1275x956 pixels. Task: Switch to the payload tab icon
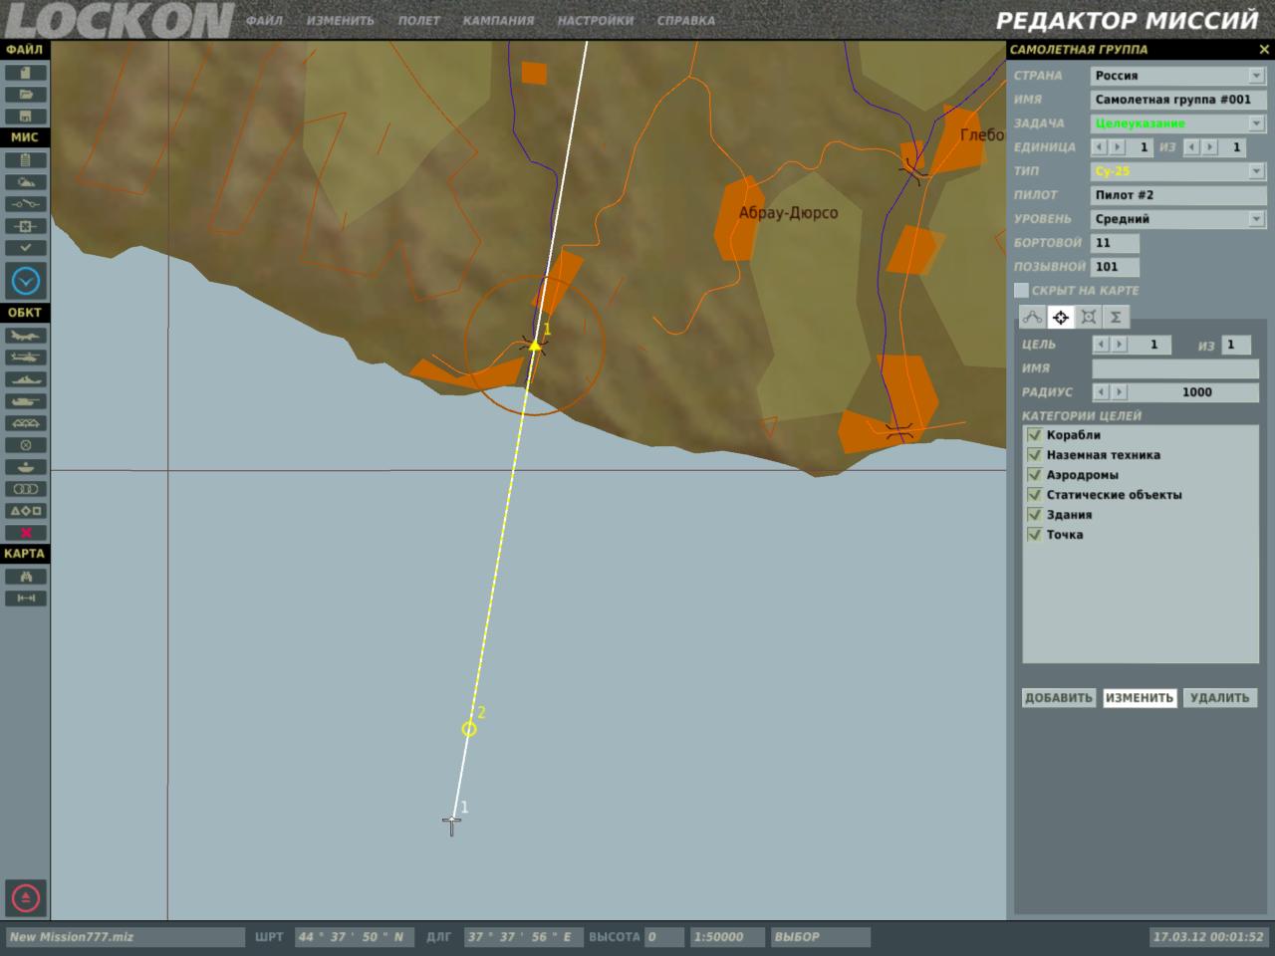coord(1088,317)
